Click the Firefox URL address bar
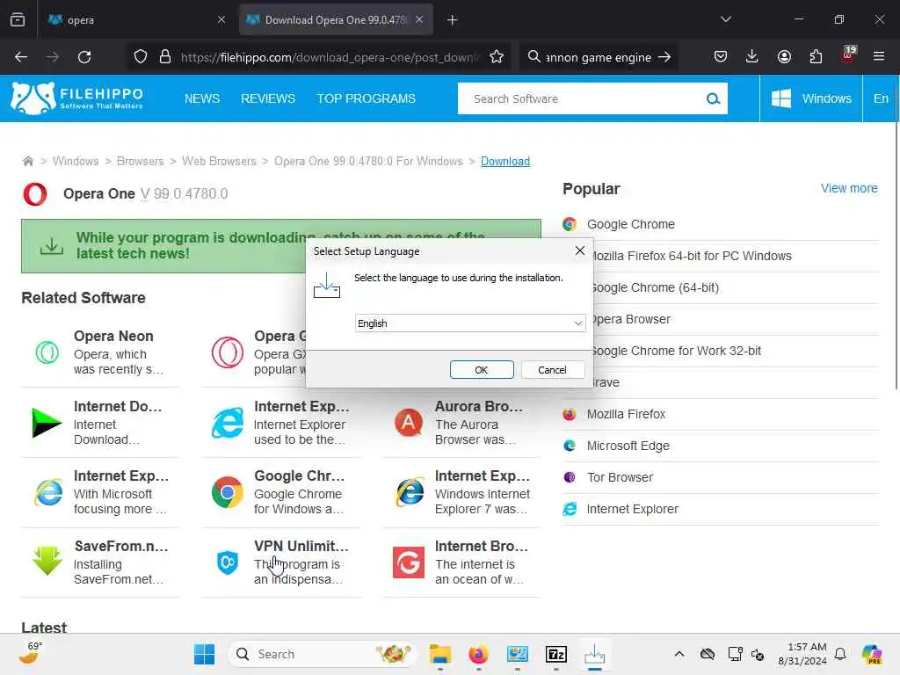The image size is (900, 675). pos(330,57)
